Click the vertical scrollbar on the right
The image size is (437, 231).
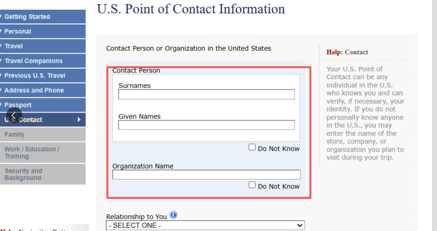coord(434,115)
